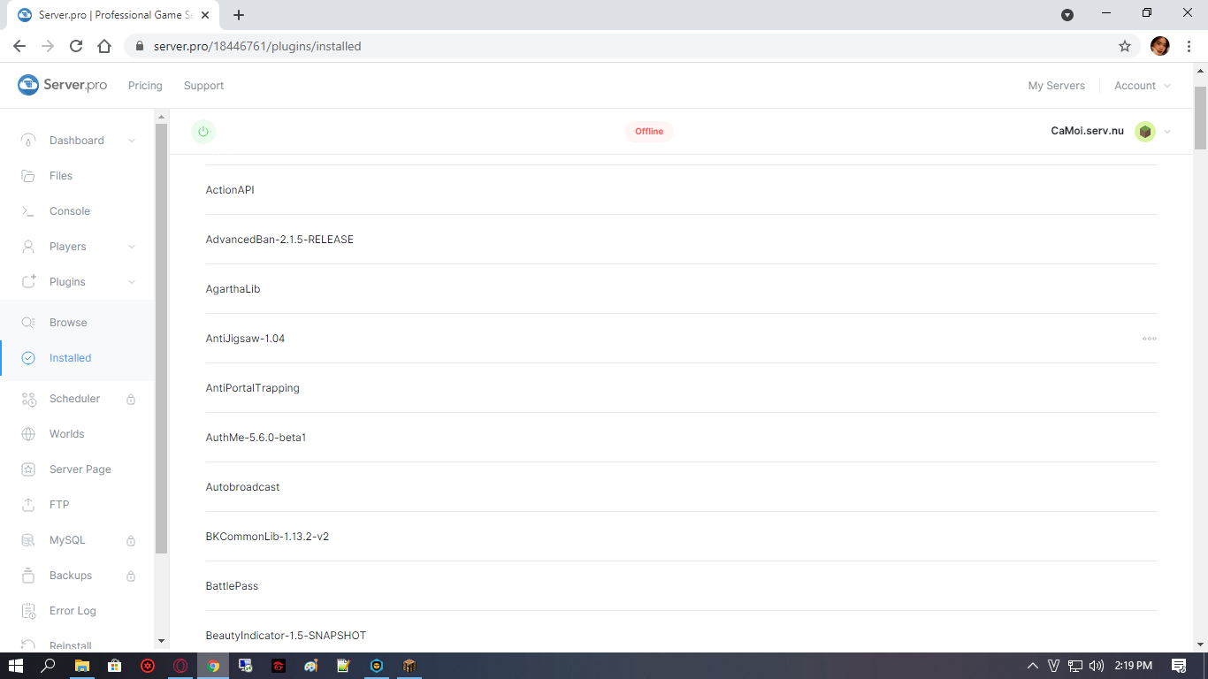Open Windows taskbar search
The height and width of the screenshot is (679, 1208).
click(50, 666)
